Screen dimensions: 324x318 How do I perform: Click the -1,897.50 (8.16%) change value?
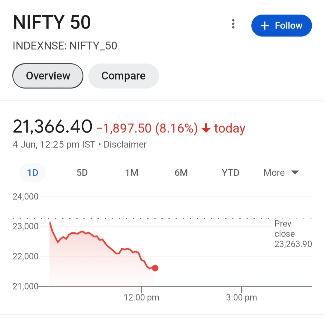tap(147, 129)
